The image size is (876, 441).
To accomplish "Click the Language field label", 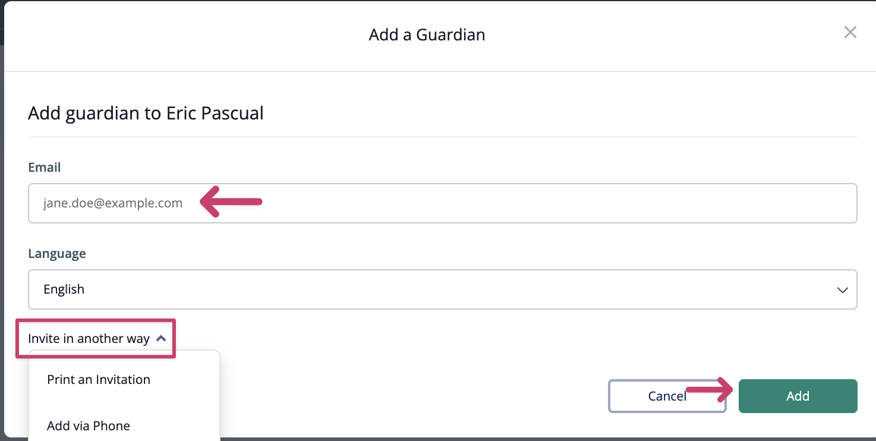I will pyautogui.click(x=57, y=254).
